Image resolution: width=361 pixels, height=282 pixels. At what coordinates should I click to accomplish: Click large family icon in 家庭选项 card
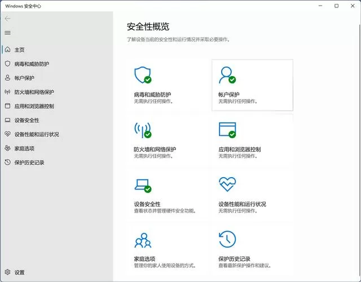pyautogui.click(x=143, y=240)
